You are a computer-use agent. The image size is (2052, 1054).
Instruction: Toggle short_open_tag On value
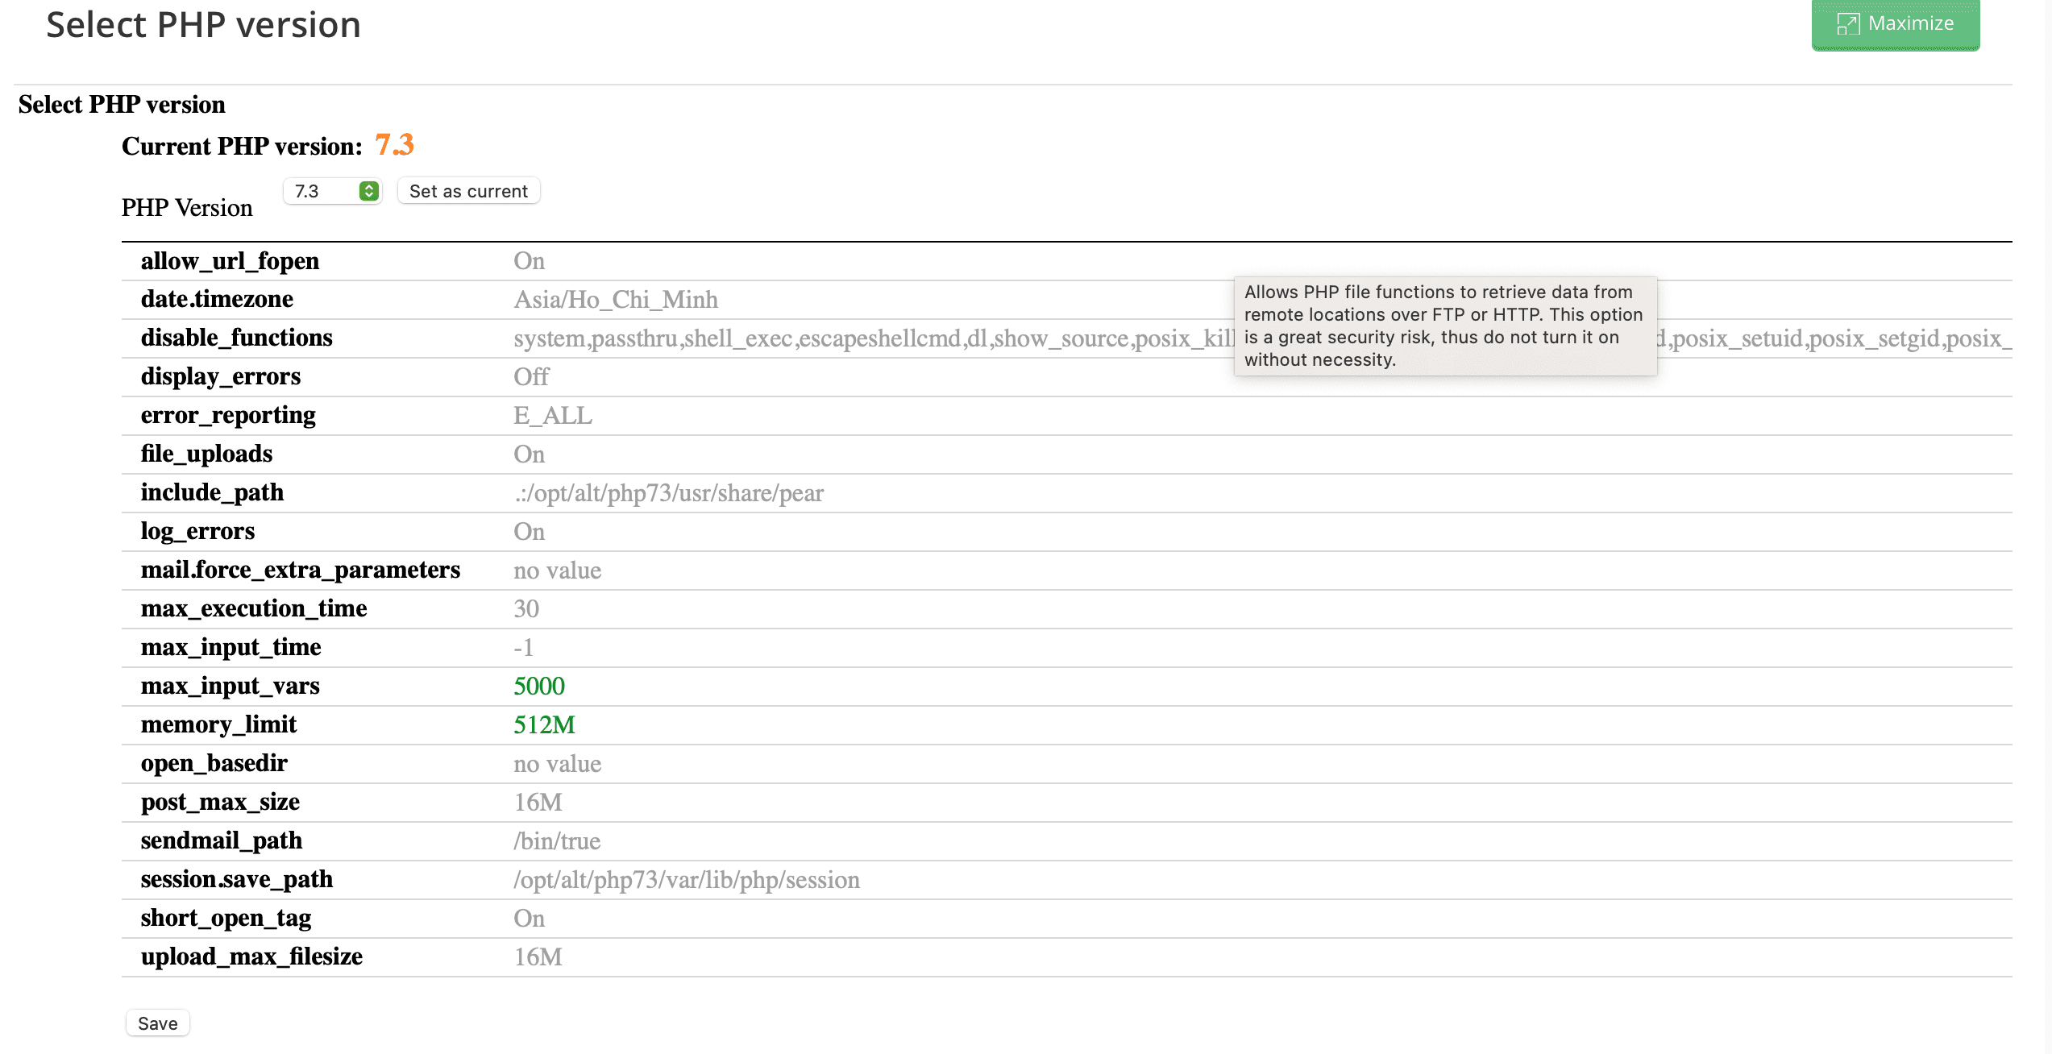[530, 918]
